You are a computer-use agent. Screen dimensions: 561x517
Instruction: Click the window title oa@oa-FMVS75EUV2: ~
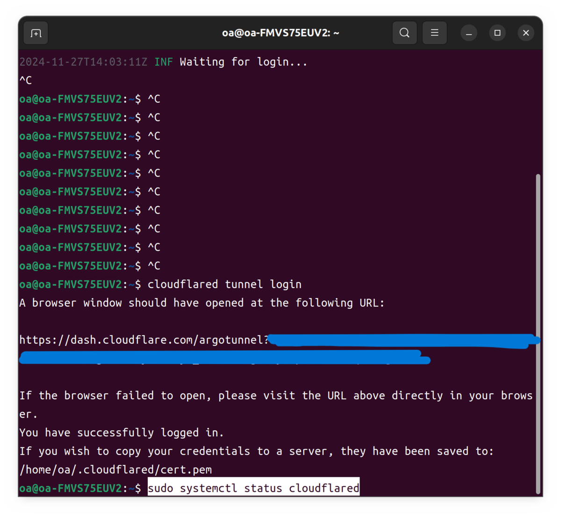pos(280,33)
